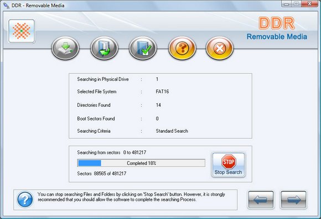Screen dimensions: 321x219
Task: Click the Selected File System label
Action: point(97,91)
